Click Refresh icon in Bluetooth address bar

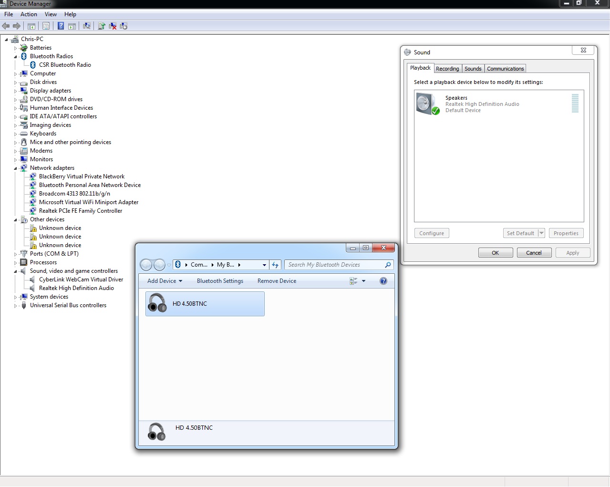[x=275, y=265]
